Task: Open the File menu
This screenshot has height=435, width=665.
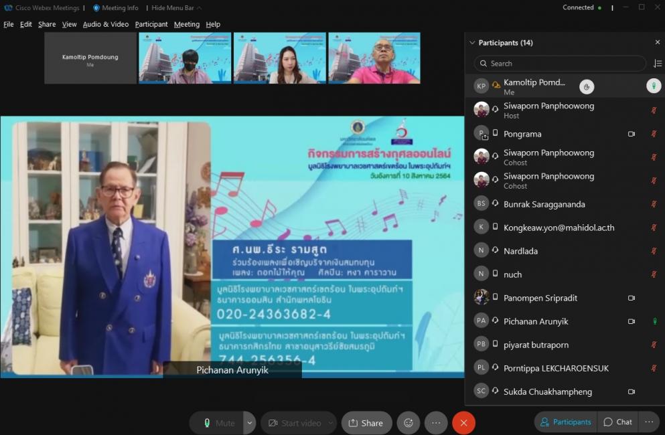Action: point(9,24)
